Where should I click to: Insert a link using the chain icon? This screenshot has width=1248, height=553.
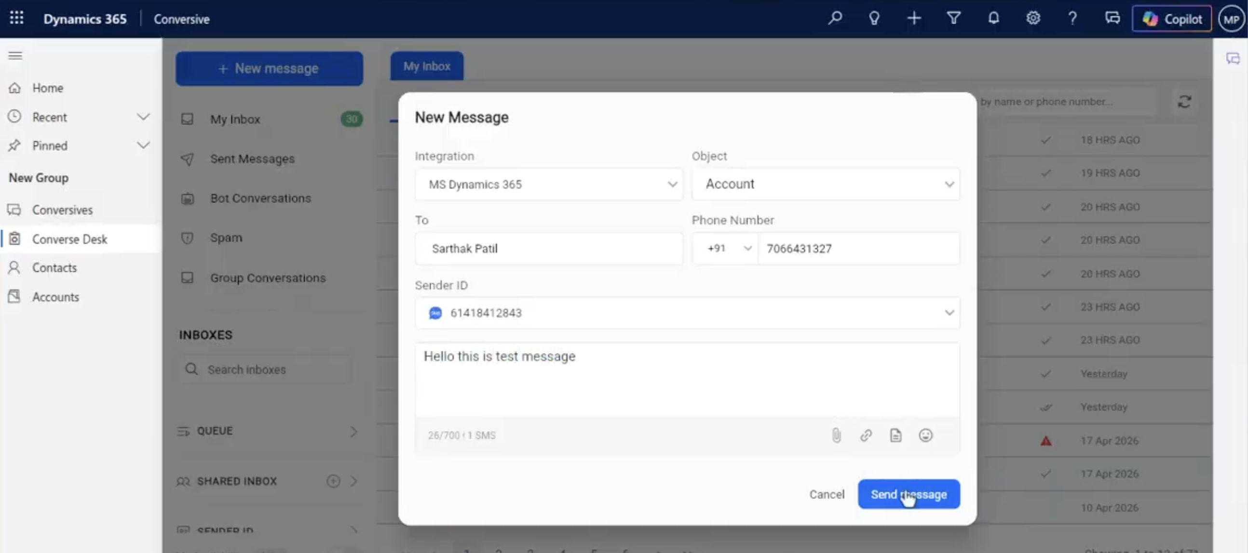866,435
